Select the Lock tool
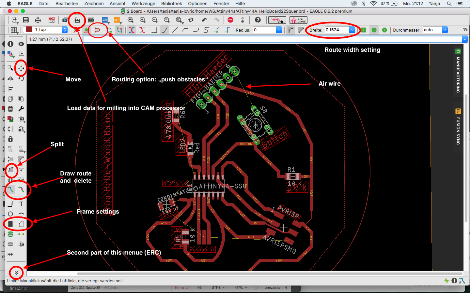 (x=10, y=139)
